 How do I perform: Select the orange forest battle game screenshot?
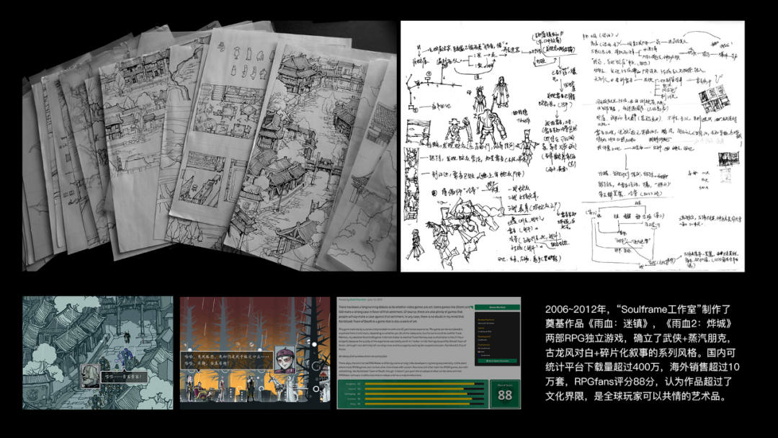[255, 353]
